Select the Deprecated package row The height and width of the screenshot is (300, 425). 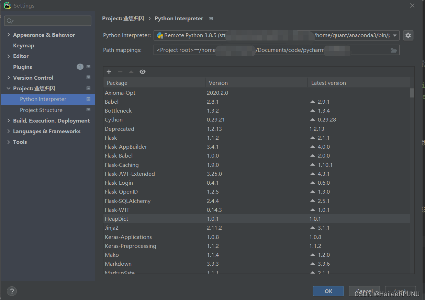(257, 129)
